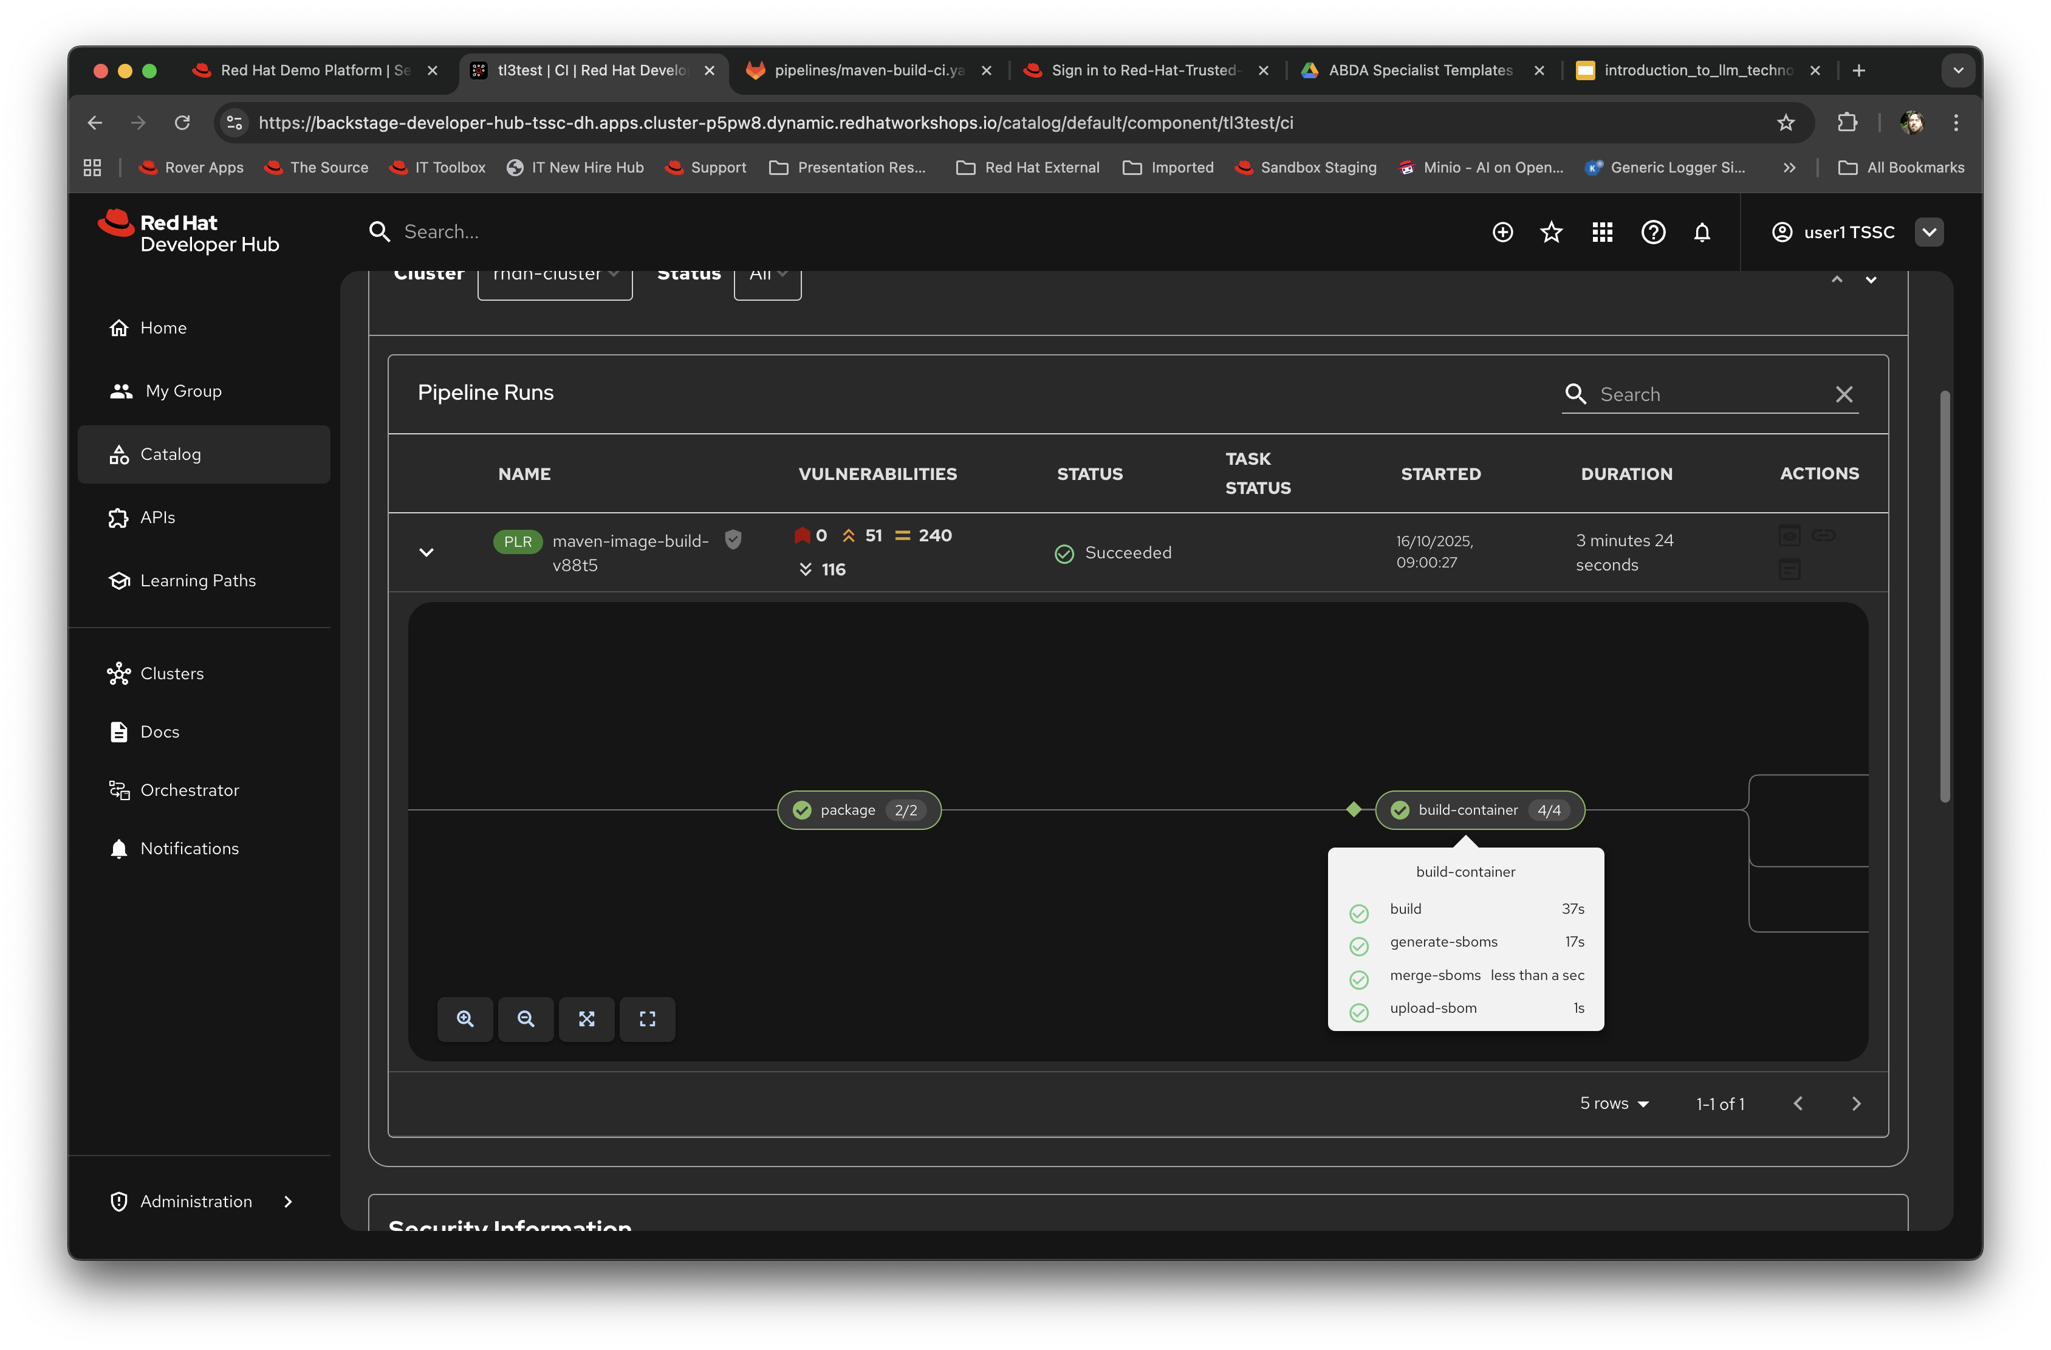Viewport: 2051px width, 1350px height.
Task: Click reset view icon in graph controls
Action: click(647, 1019)
